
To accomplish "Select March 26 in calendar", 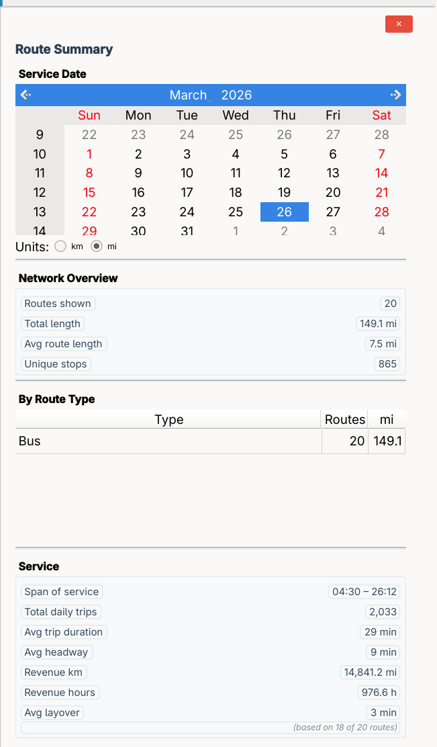I will [x=285, y=212].
